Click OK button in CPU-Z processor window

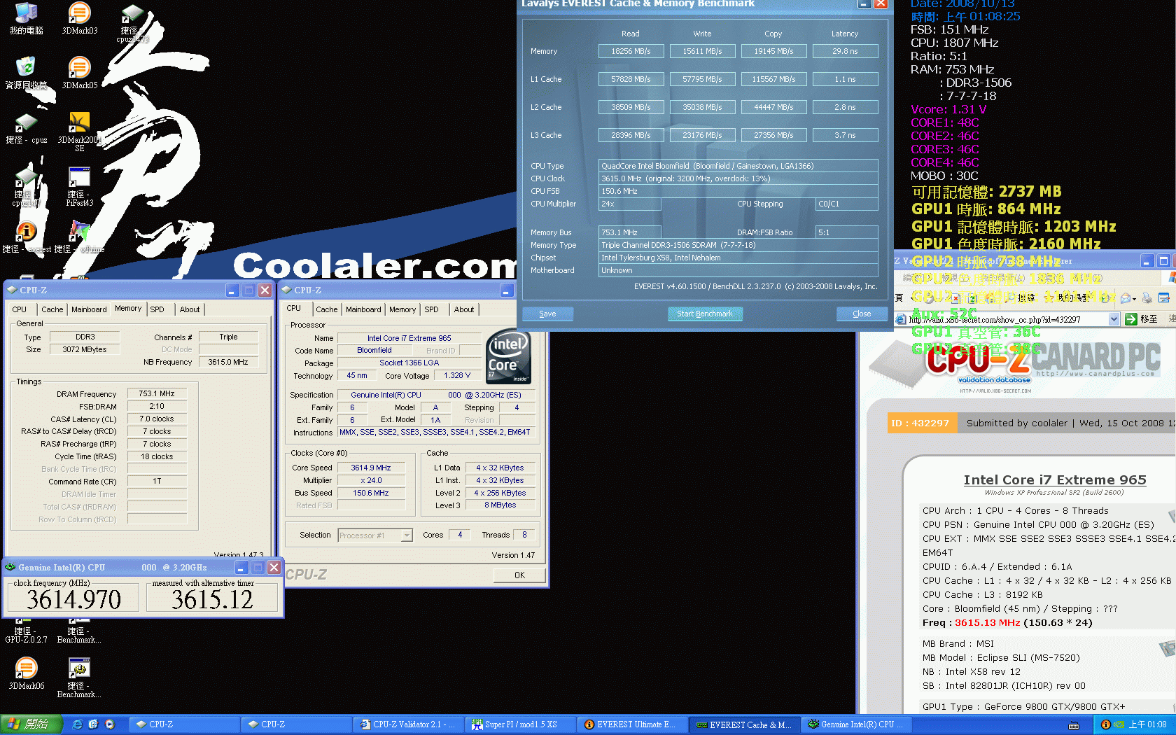click(x=519, y=575)
